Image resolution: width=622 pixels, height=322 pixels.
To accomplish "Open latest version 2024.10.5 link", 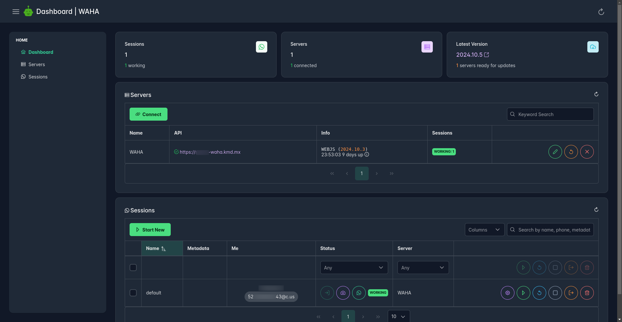I will (x=472, y=55).
